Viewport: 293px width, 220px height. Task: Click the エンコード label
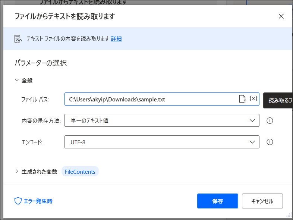pos(32,142)
